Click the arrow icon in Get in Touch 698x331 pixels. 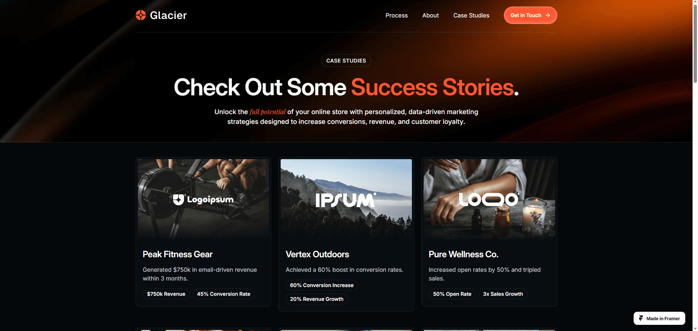548,15
